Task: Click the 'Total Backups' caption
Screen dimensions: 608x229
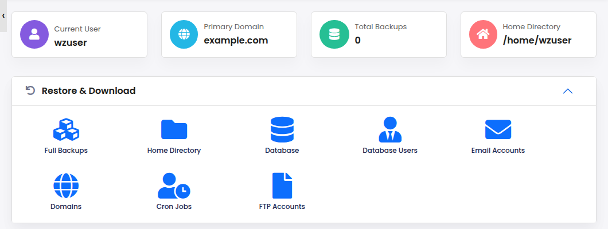Action: [x=381, y=27]
